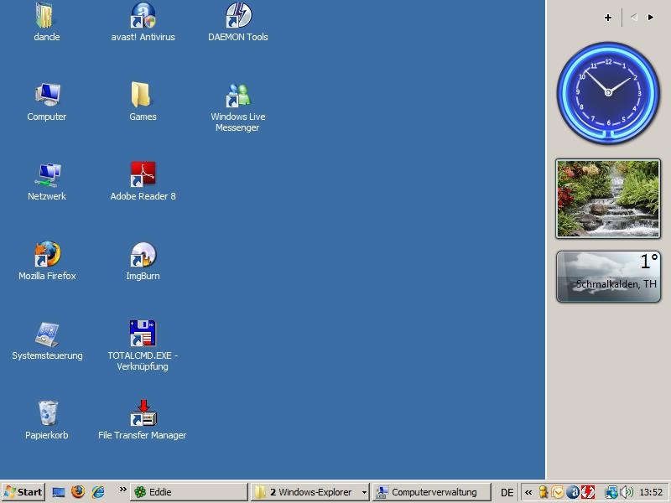Select the ImgBurn desktop shortcut

tap(143, 254)
